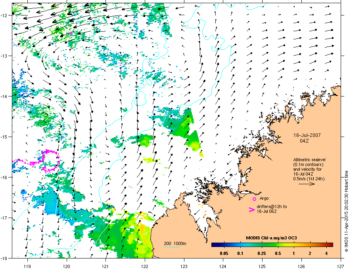
Task: Click the 1 value on the color scale
Action: pos(294,253)
